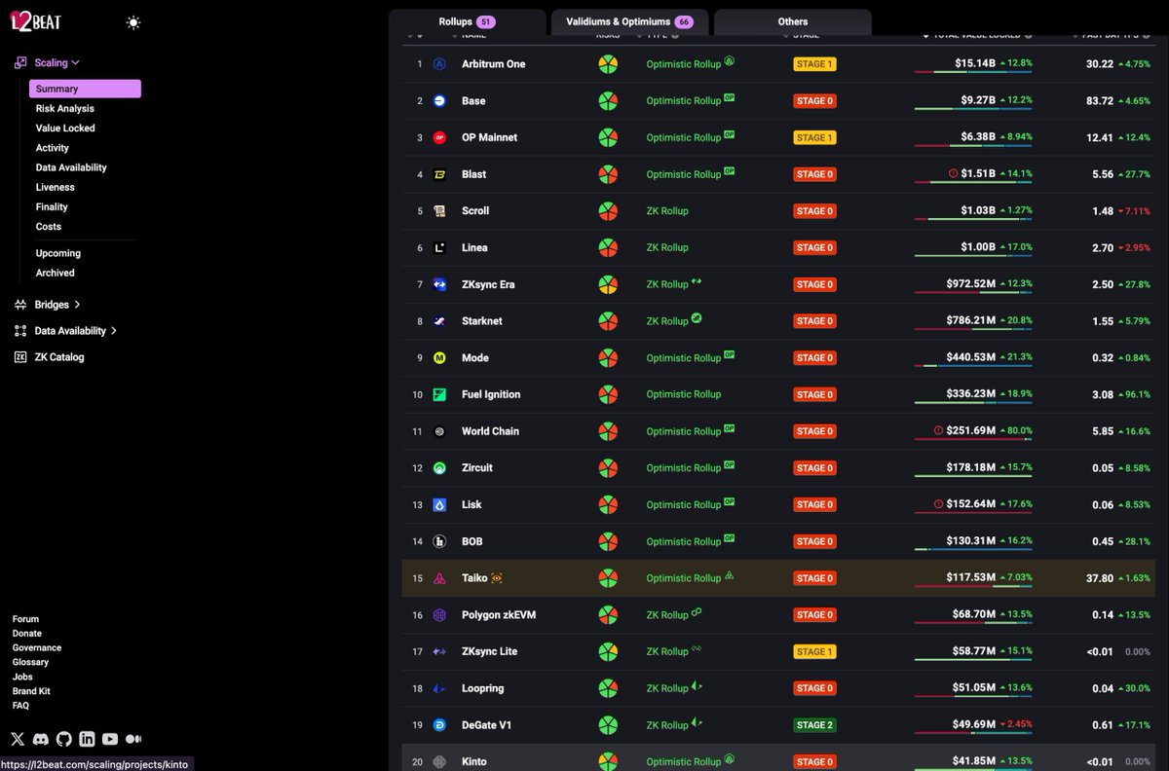Collapse the Scaling section chevron
1169x771 pixels.
(x=75, y=63)
